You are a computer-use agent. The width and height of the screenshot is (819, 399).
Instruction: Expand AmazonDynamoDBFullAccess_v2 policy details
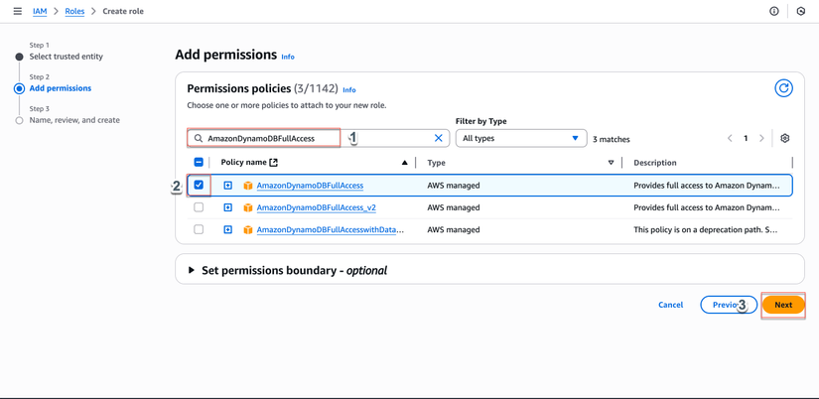point(227,207)
